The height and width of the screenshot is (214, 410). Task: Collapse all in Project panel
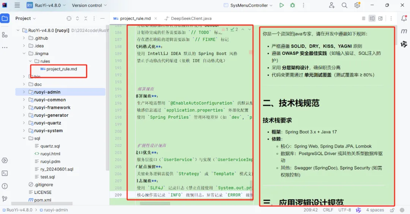click(86, 18)
